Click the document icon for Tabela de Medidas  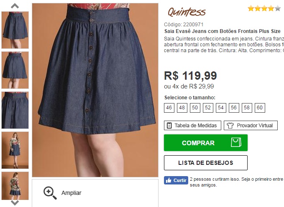169,126
